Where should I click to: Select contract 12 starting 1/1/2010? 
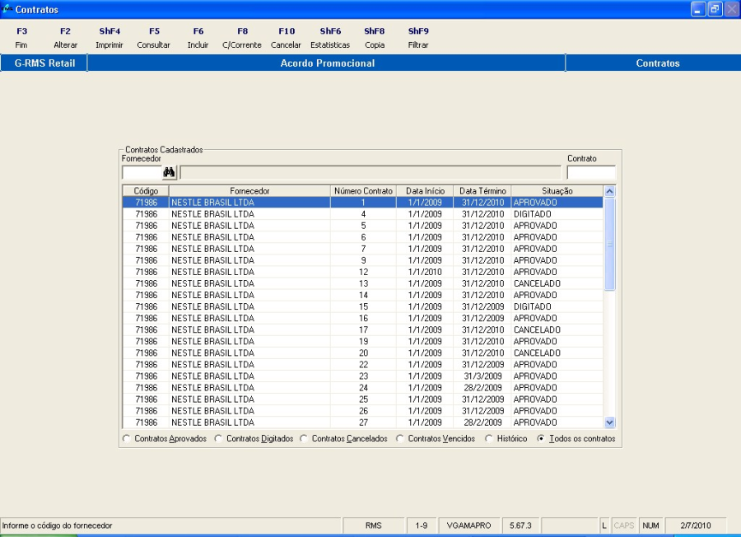pyautogui.click(x=363, y=272)
